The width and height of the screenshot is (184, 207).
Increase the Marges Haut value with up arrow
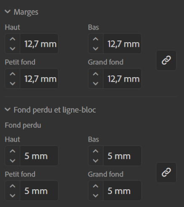tap(13, 39)
